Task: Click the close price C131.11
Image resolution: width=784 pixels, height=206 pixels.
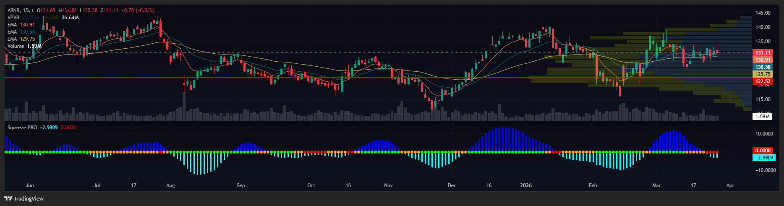Action: [x=108, y=10]
